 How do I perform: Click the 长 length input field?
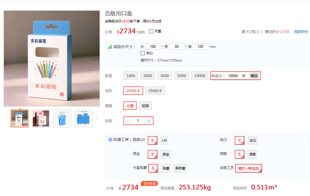pos(153,47)
